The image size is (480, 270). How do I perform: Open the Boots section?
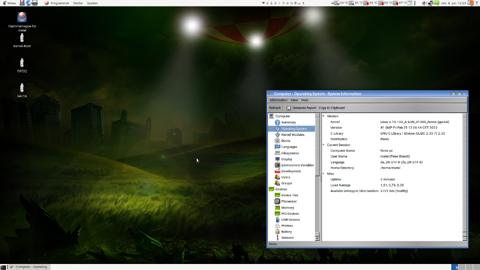pyautogui.click(x=285, y=141)
